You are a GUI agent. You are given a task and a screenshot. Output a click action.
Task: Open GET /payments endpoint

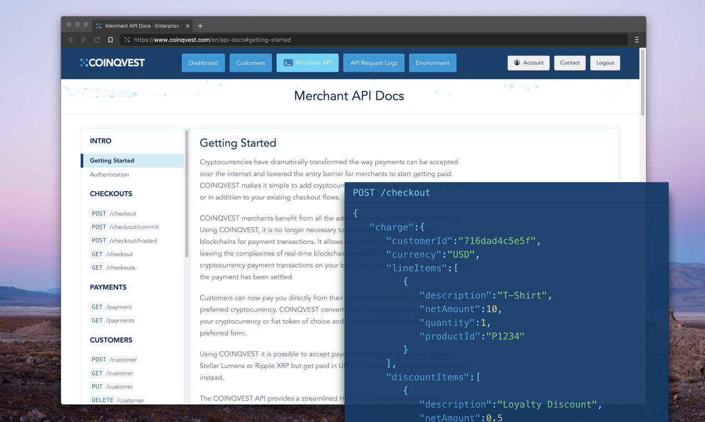click(x=112, y=320)
